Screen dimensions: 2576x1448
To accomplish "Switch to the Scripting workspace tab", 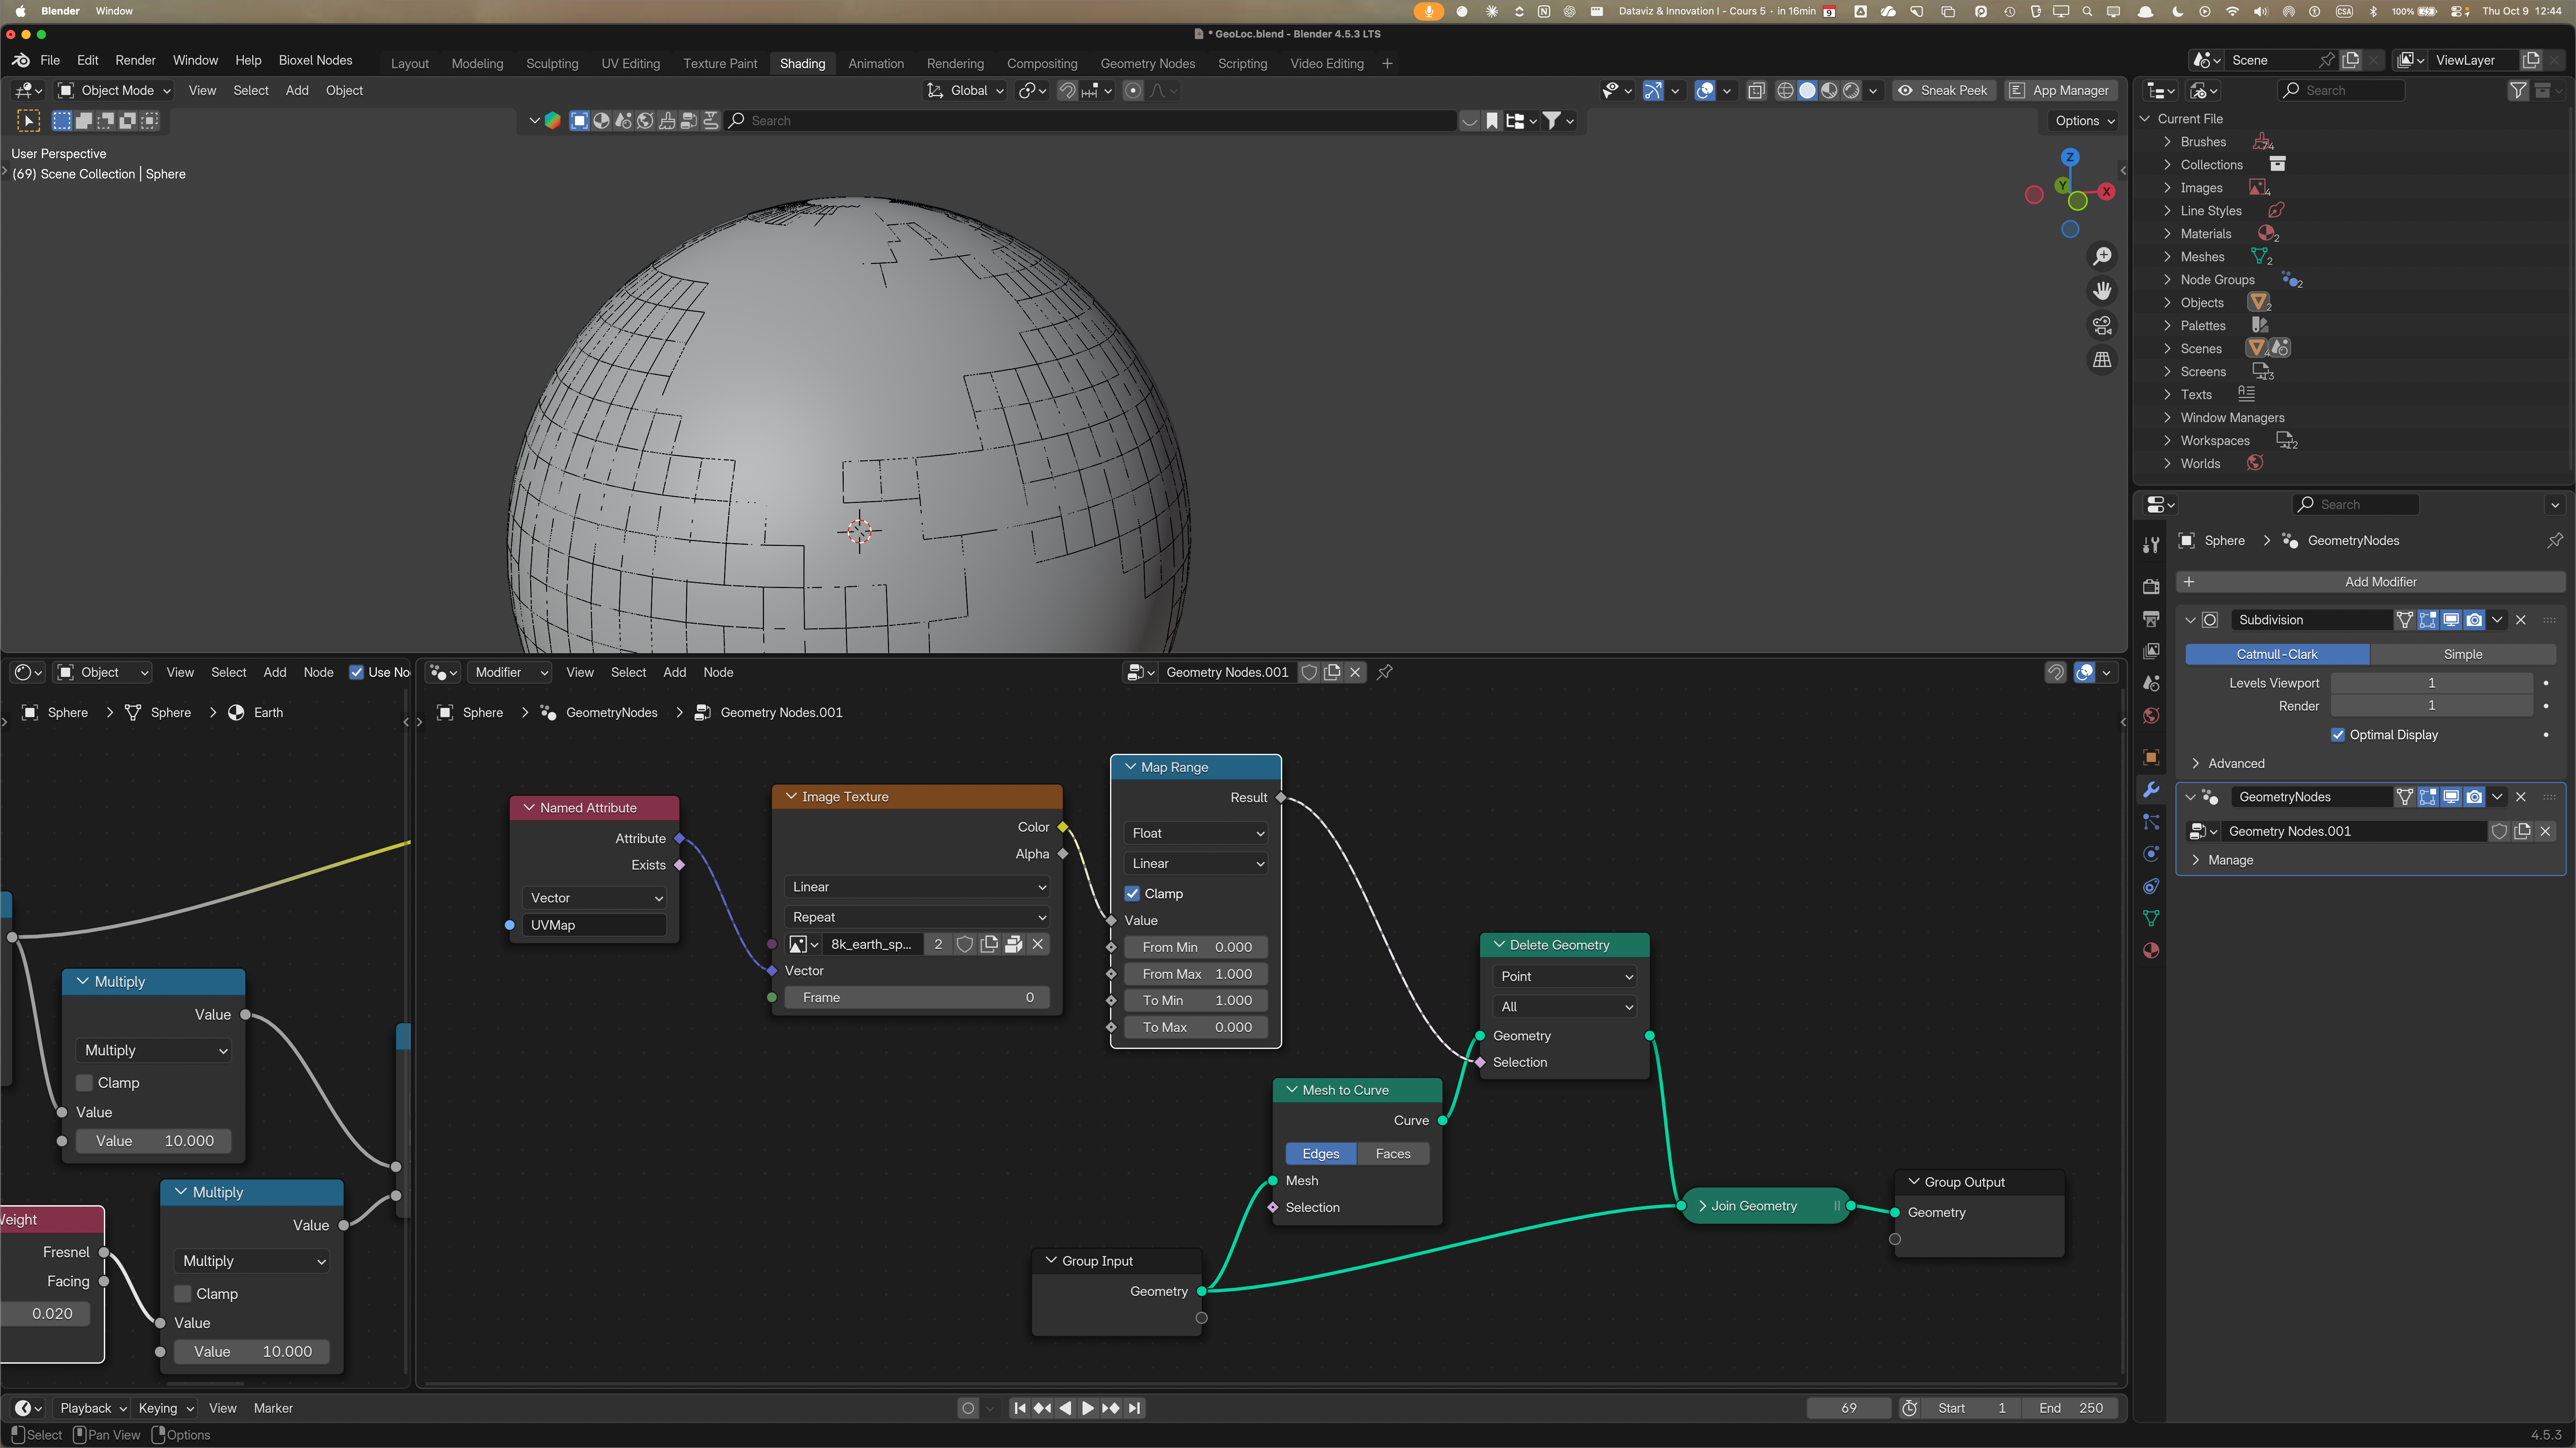I will click(1242, 64).
